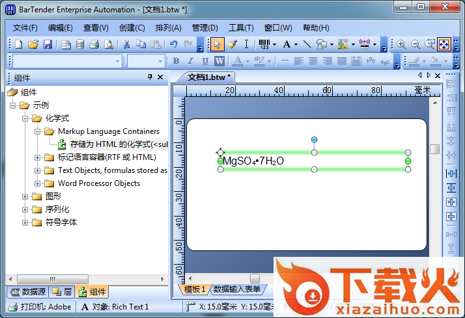The width and height of the screenshot is (465, 318).
Task: Align text right
Action: coord(328,61)
